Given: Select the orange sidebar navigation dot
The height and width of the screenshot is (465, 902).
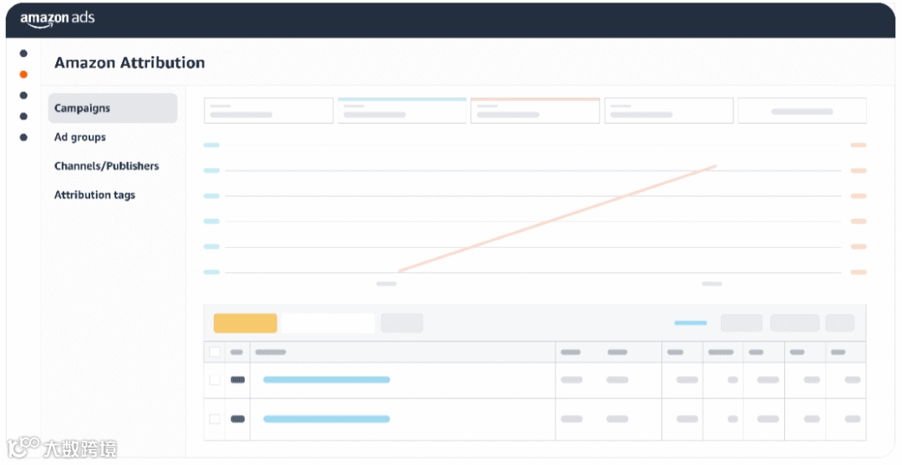Looking at the screenshot, I should pyautogui.click(x=23, y=74).
